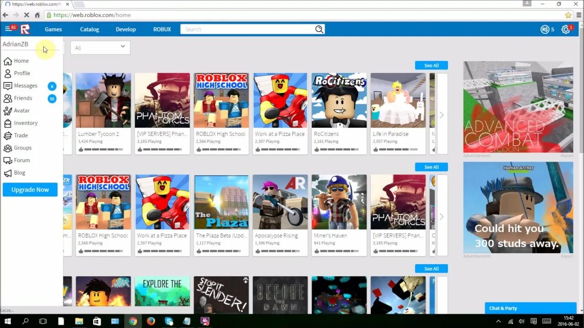The width and height of the screenshot is (584, 328).
Task: Open Life in Paradise game thumbnail
Action: click(x=398, y=100)
